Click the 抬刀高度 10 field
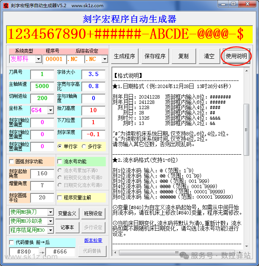Image resolution: width=259 pixels, height=266 pixels. click(x=93, y=110)
